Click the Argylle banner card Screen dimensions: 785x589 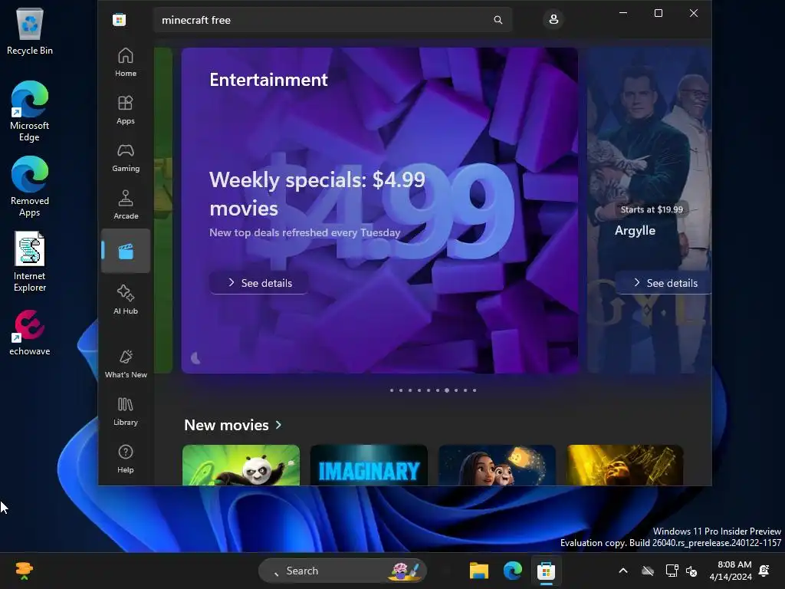[649, 210]
